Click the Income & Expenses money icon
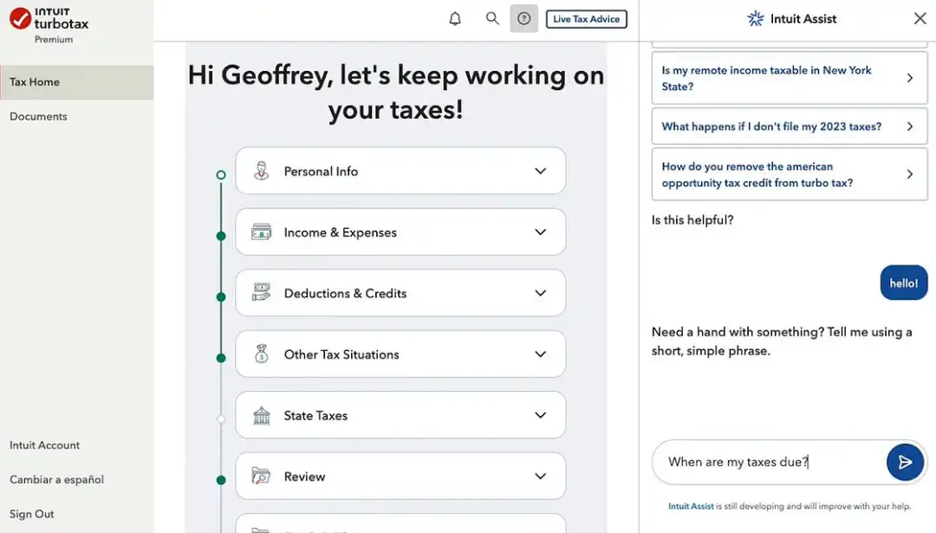This screenshot has height=533, width=936. tap(261, 232)
